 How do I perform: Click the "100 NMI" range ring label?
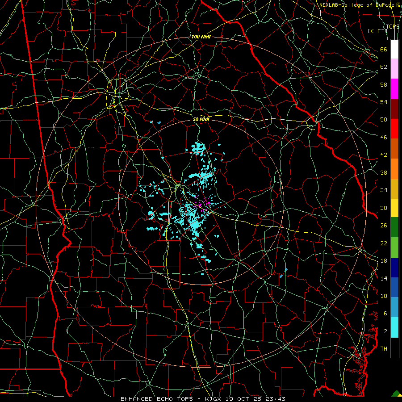click(x=201, y=37)
